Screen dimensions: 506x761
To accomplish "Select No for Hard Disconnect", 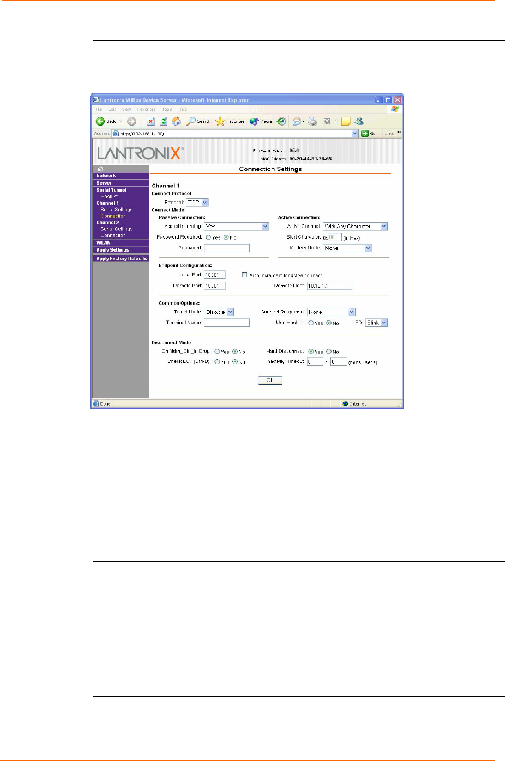I will point(329,352).
